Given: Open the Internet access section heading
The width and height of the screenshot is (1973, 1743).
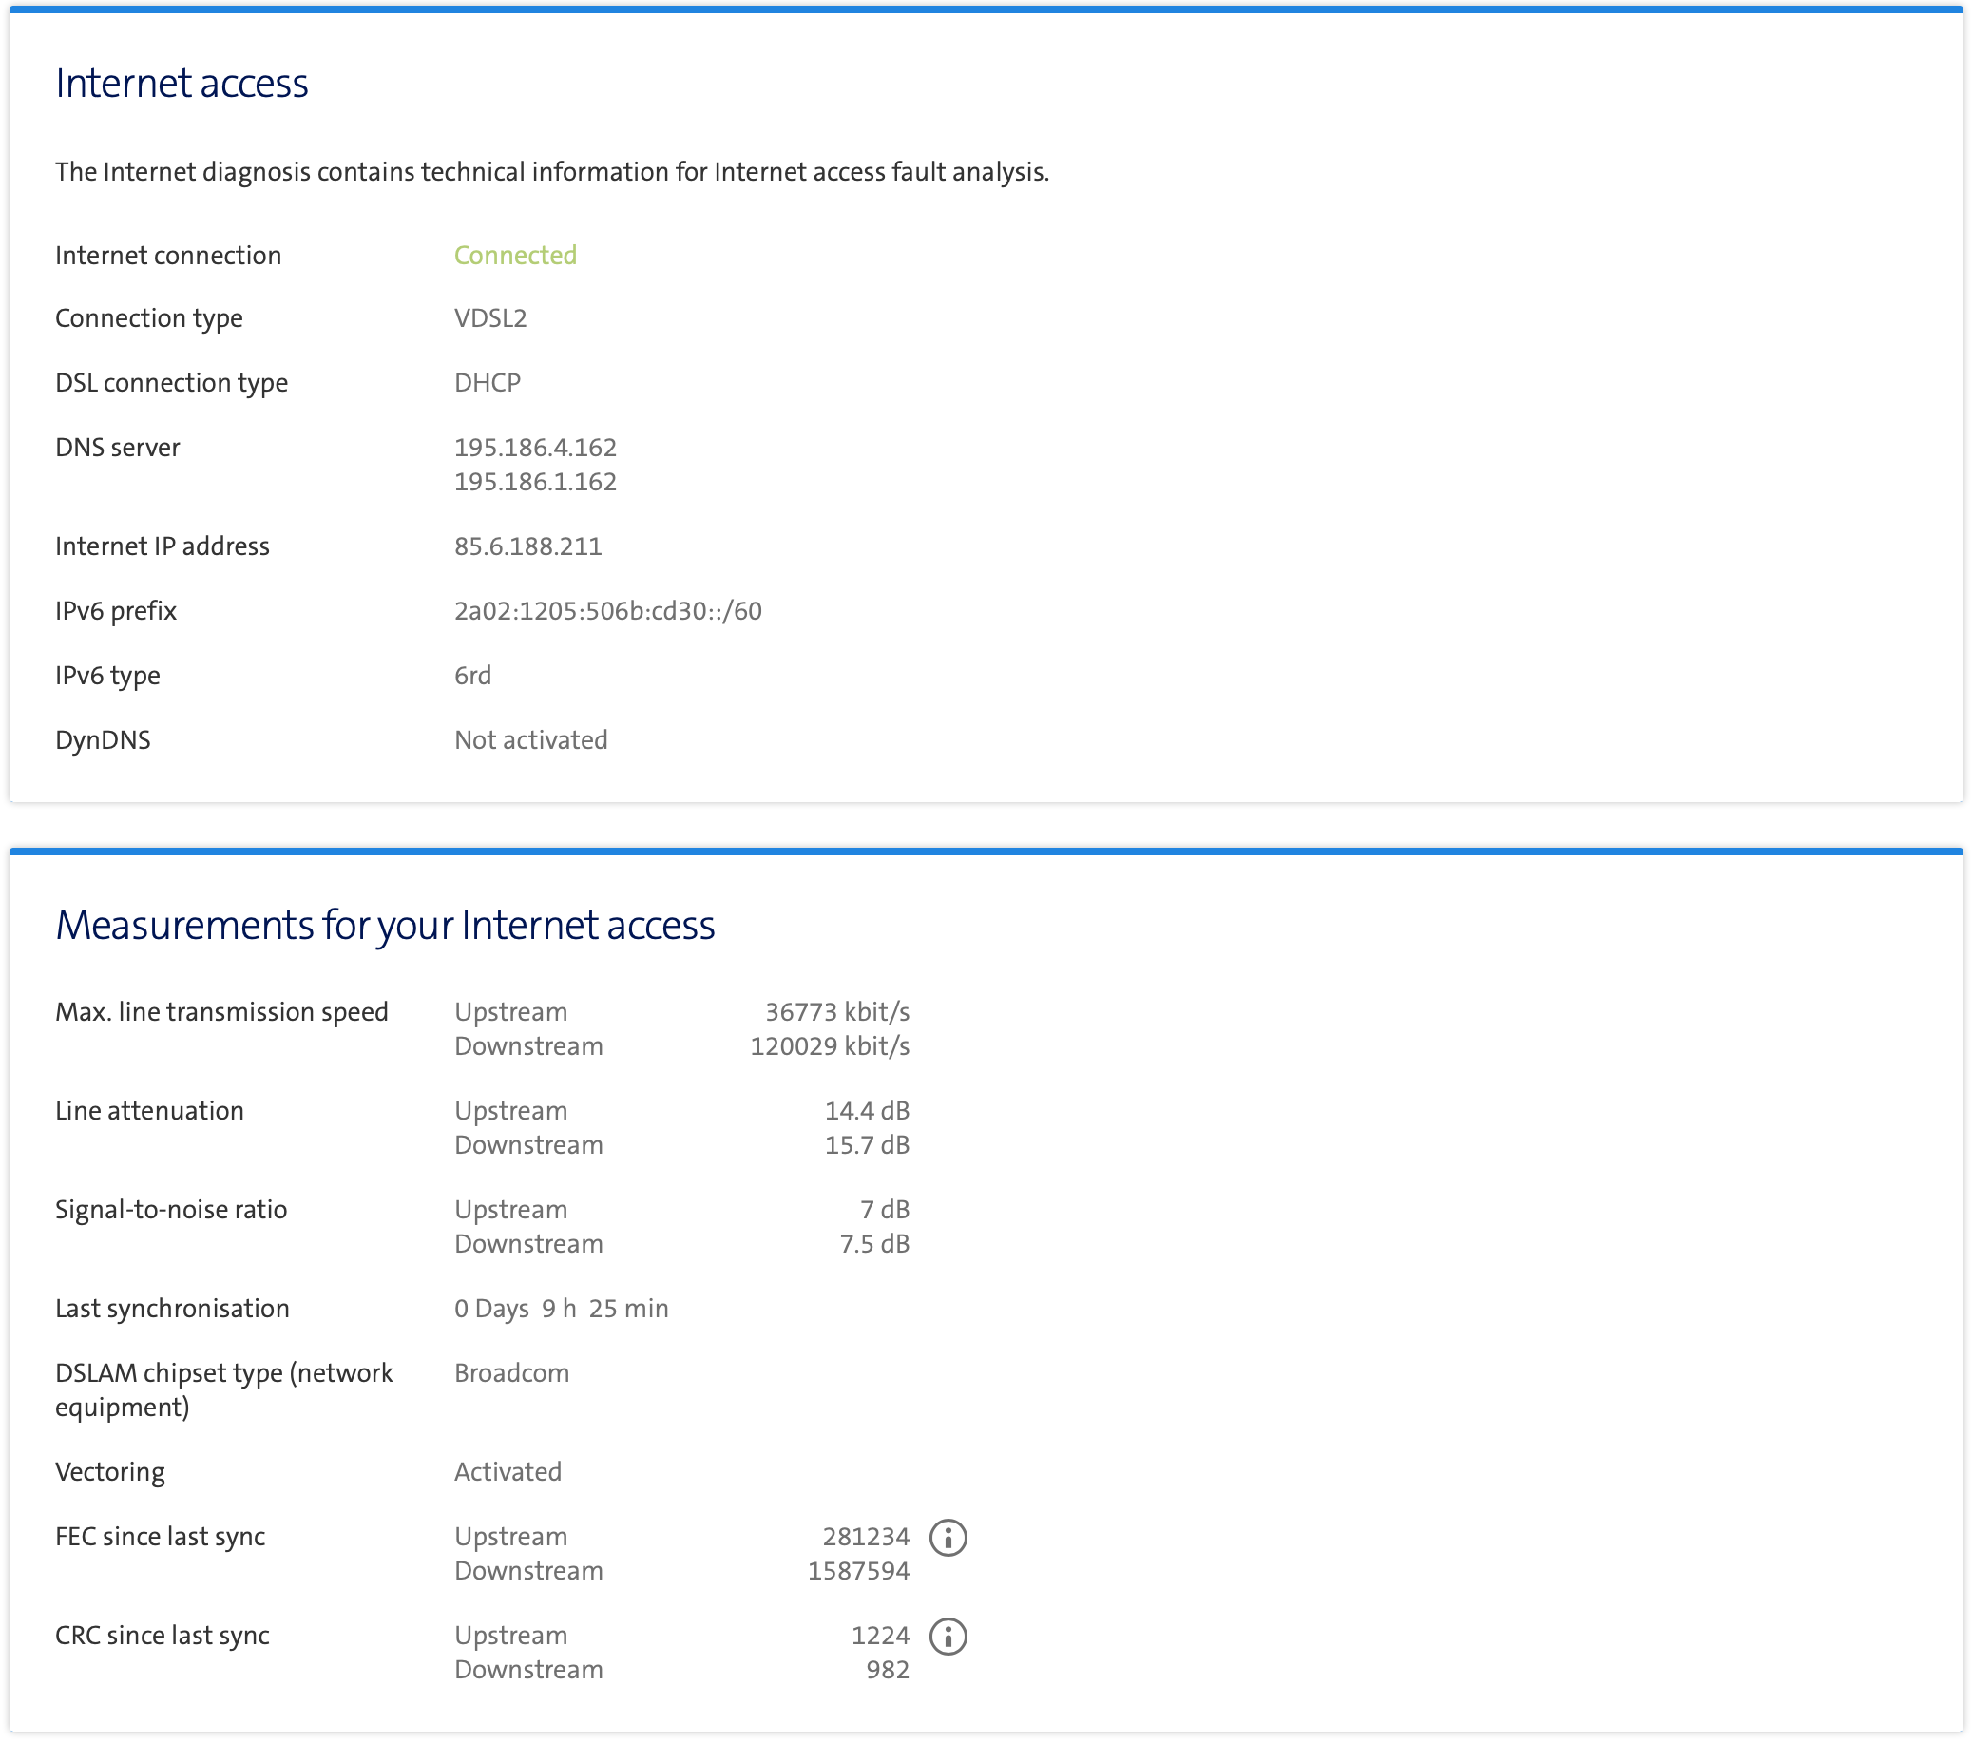Looking at the screenshot, I should pos(182,83).
